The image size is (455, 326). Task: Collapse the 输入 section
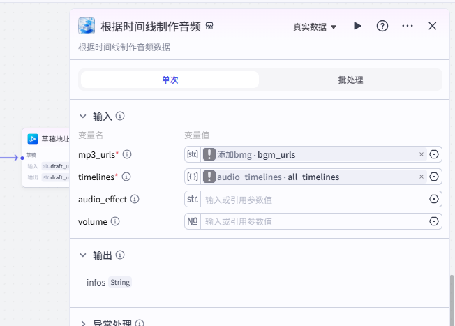83,117
